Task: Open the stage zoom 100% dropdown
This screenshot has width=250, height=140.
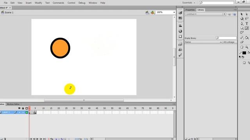Action: point(174,12)
